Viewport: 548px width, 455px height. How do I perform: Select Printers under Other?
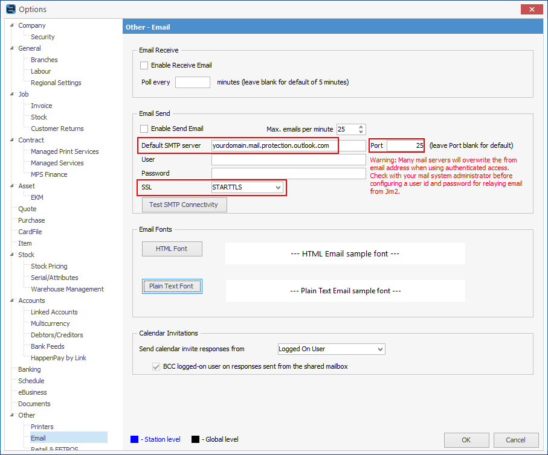[42, 427]
